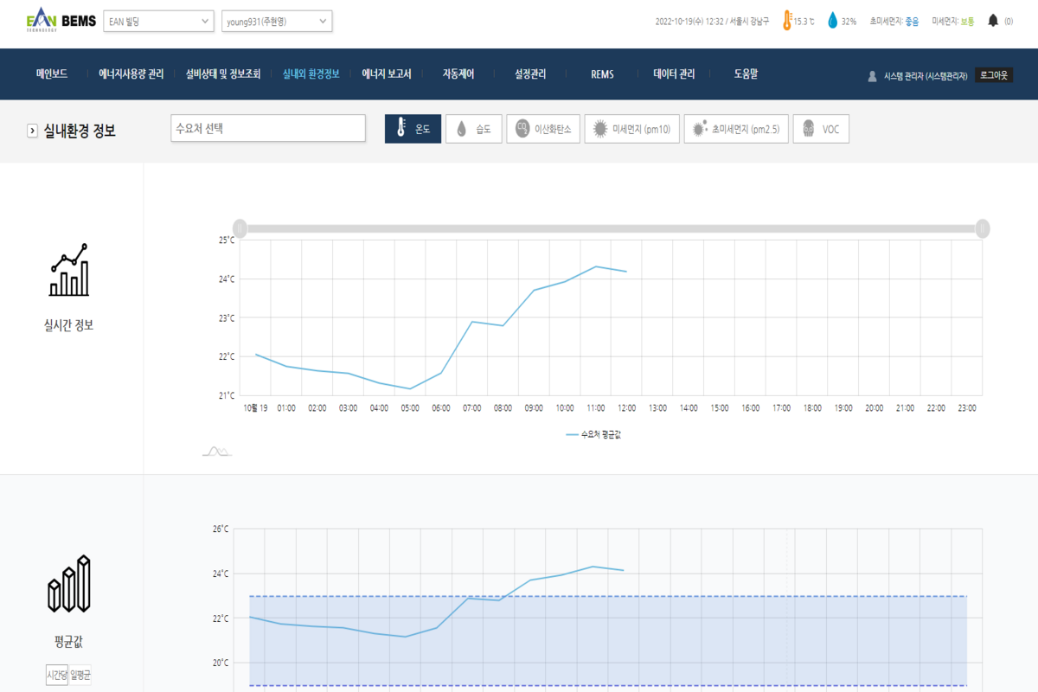Select the 이산화탄소 CO2 filter
Screen dimensions: 1038x692
click(x=542, y=130)
